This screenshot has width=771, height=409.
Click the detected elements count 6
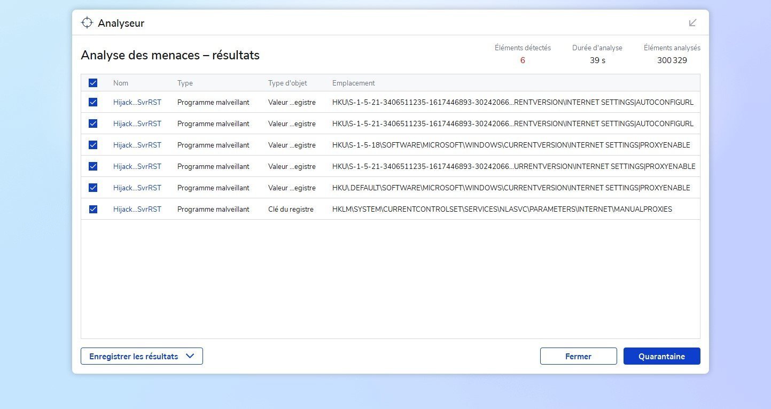(523, 60)
